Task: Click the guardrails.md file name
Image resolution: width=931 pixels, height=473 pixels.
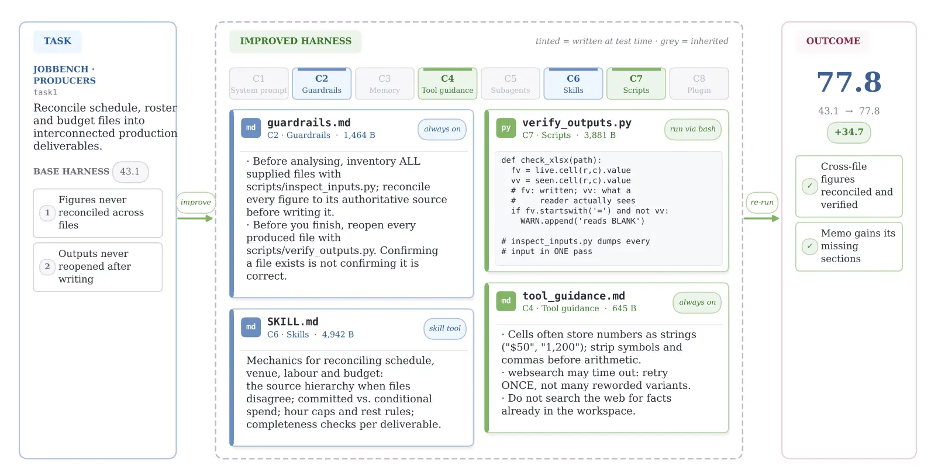Action: [x=309, y=123]
